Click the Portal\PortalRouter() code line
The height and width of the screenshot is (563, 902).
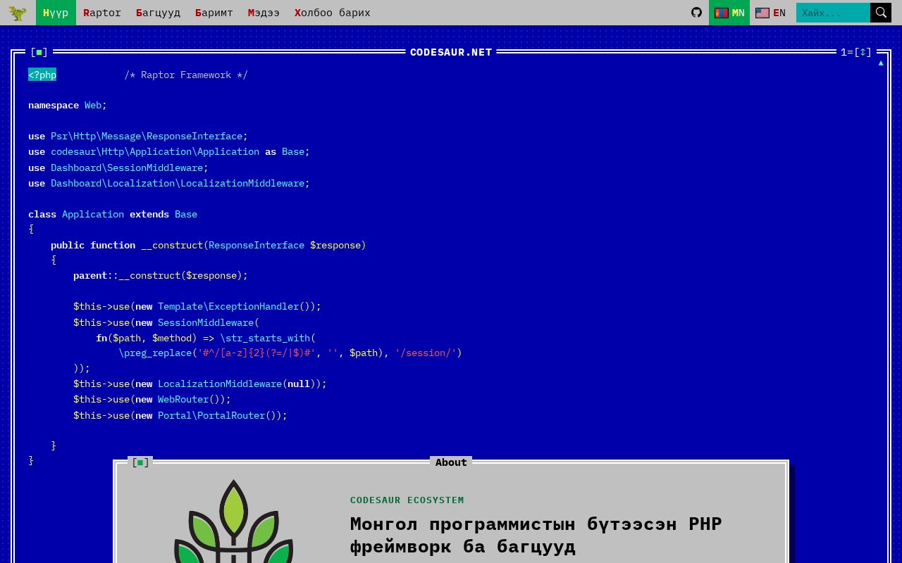[180, 415]
